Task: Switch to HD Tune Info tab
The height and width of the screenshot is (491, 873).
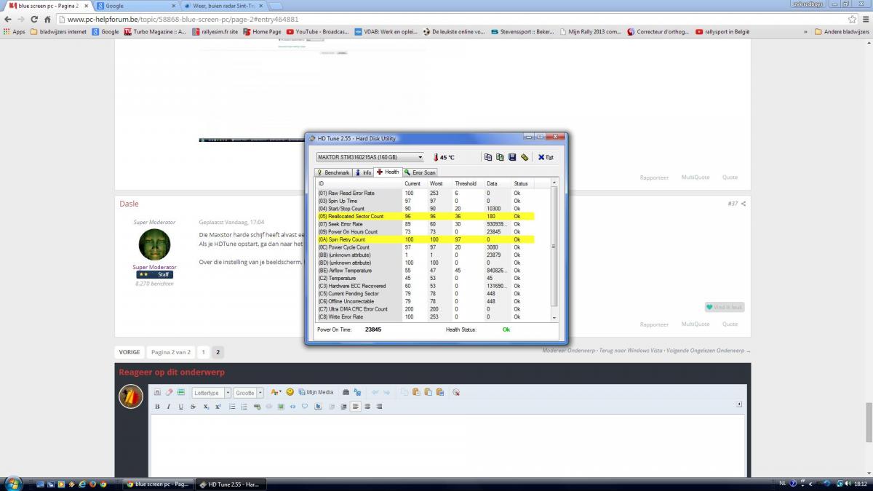Action: pos(363,172)
